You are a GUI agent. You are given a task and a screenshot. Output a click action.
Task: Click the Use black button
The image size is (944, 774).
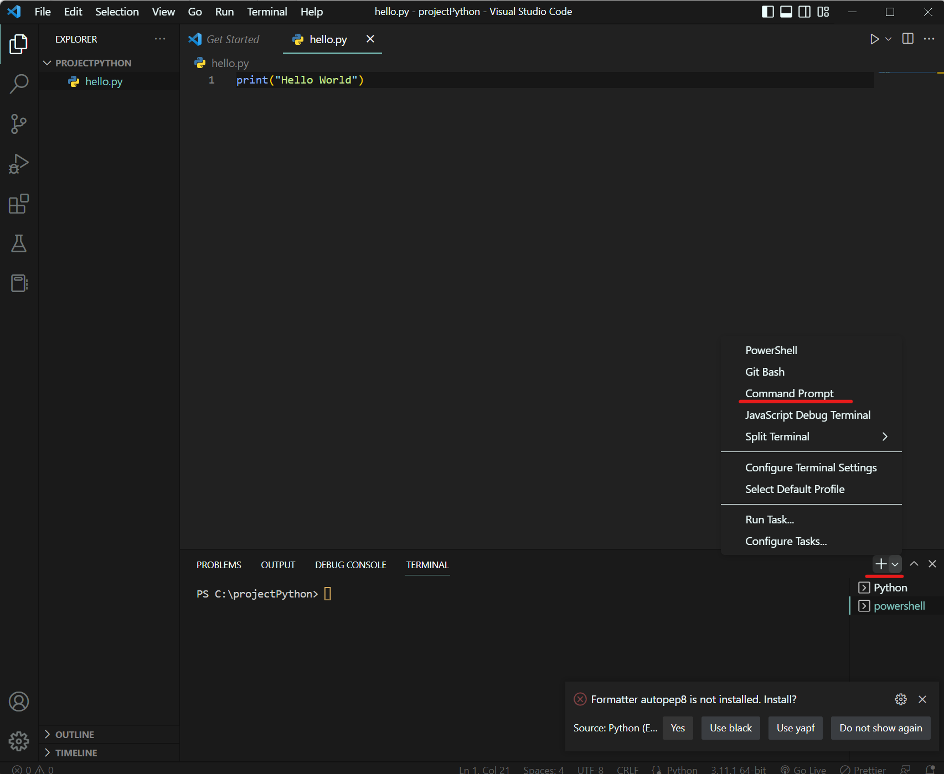(731, 728)
